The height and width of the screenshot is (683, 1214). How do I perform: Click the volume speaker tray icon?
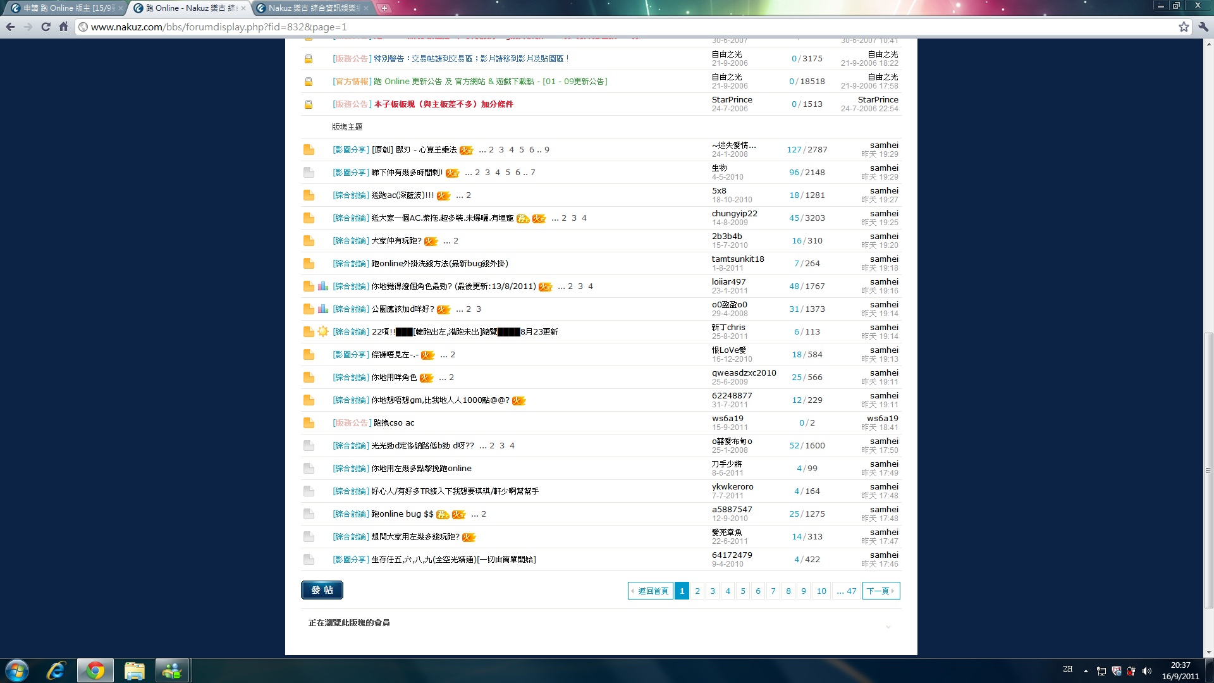[1147, 671]
